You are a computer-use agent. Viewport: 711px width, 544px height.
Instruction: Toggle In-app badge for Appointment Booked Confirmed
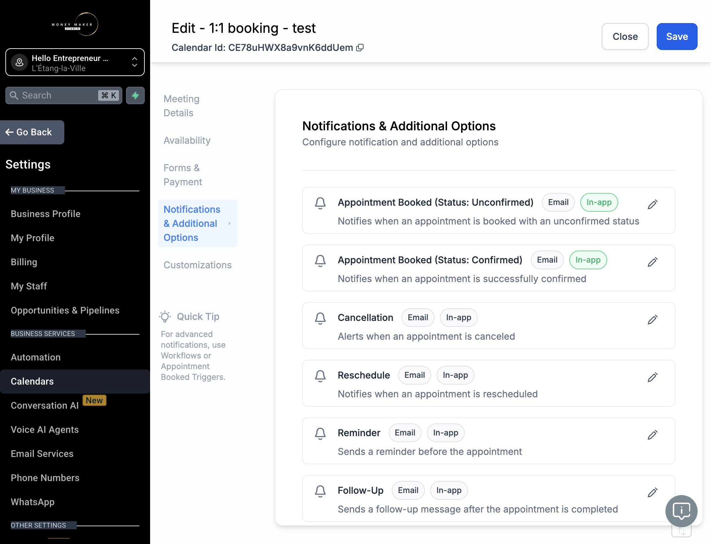pos(588,260)
